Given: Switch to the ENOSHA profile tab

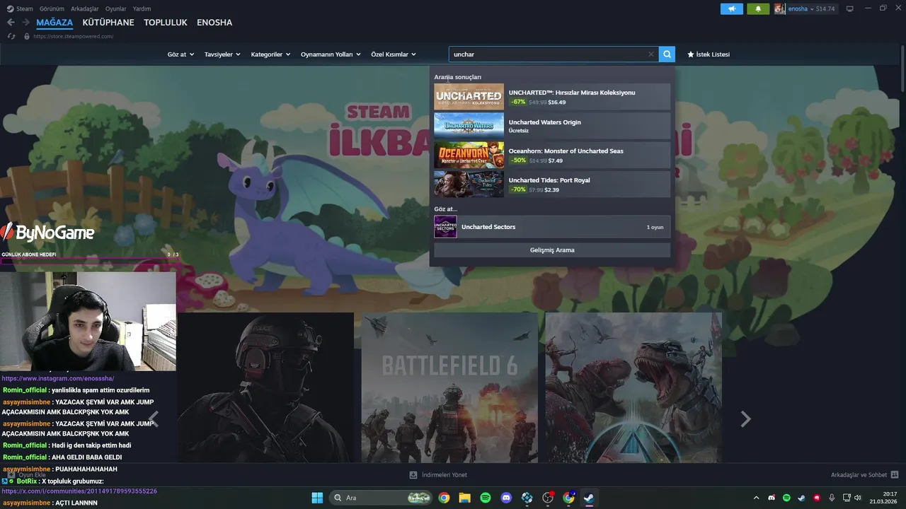Looking at the screenshot, I should tap(214, 23).
